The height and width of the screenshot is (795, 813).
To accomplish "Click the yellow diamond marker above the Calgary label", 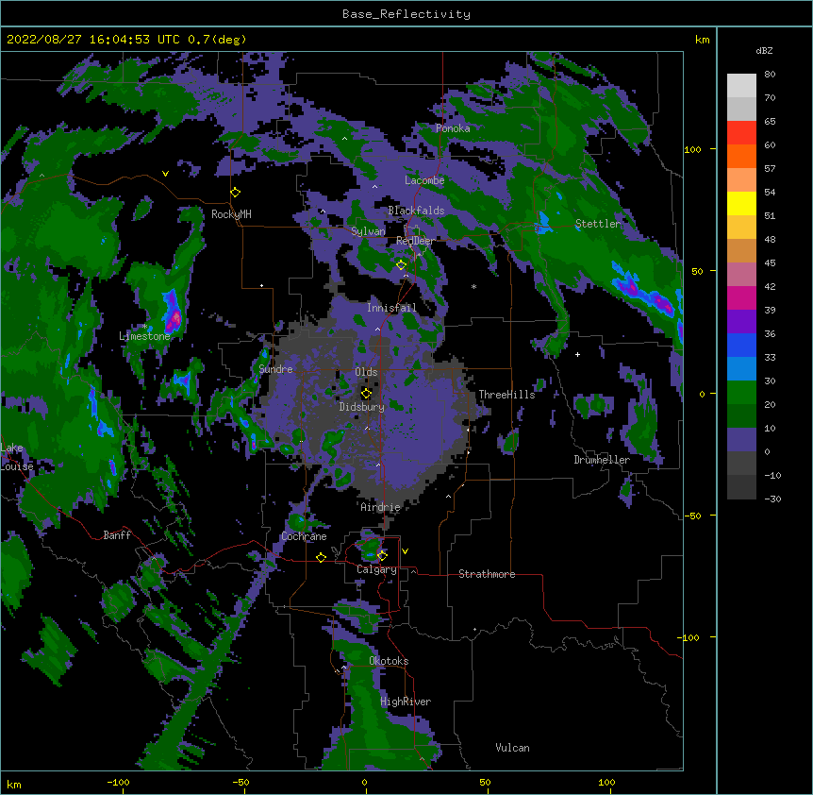I will pos(382,556).
